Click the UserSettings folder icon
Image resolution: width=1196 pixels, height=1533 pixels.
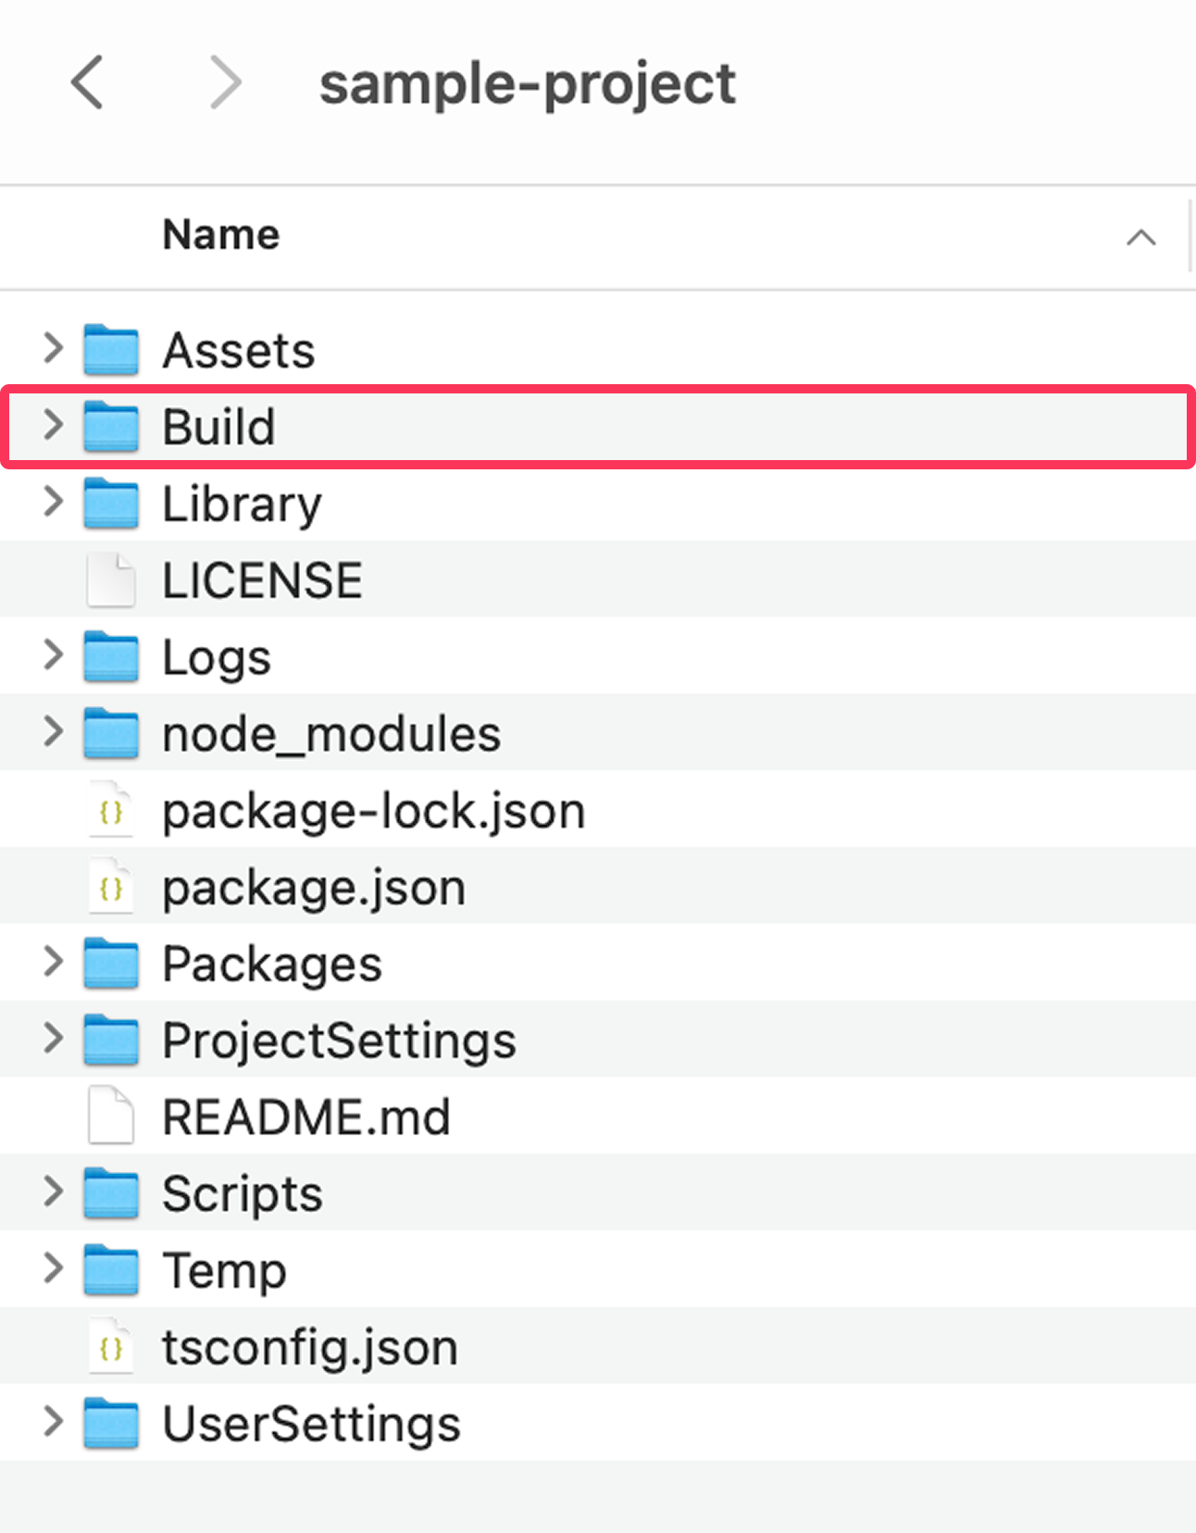pyautogui.click(x=111, y=1424)
